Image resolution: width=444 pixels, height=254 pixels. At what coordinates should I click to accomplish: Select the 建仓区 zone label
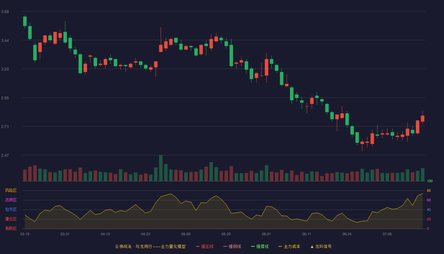[x=11, y=219]
